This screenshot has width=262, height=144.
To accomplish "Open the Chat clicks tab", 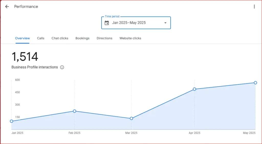I will 60,38.
